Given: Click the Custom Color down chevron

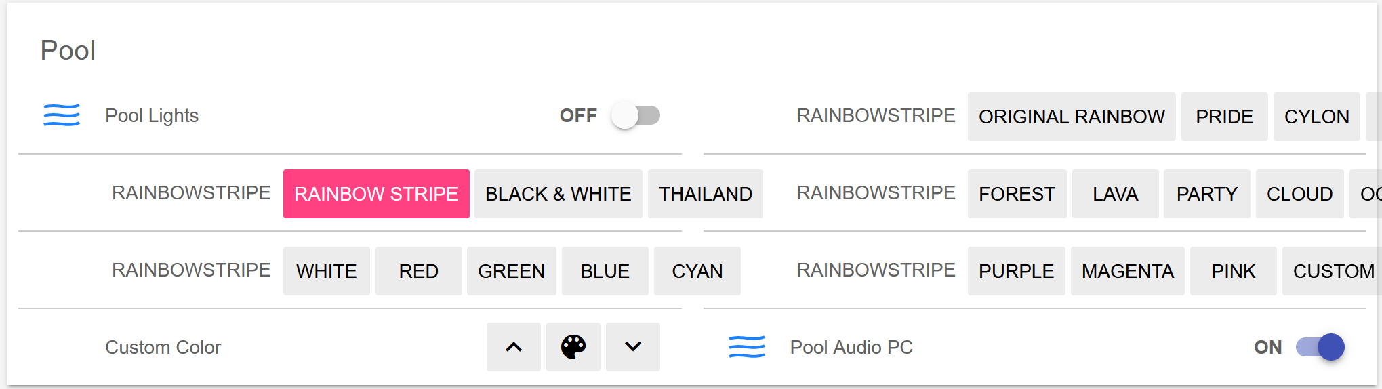Looking at the screenshot, I should click(x=632, y=347).
